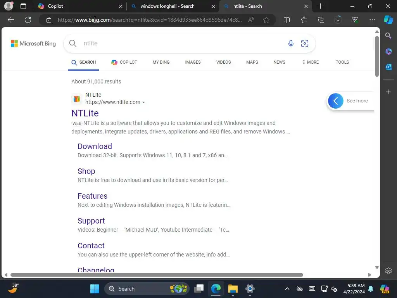Open Browser essentials heart icon

[355, 20]
